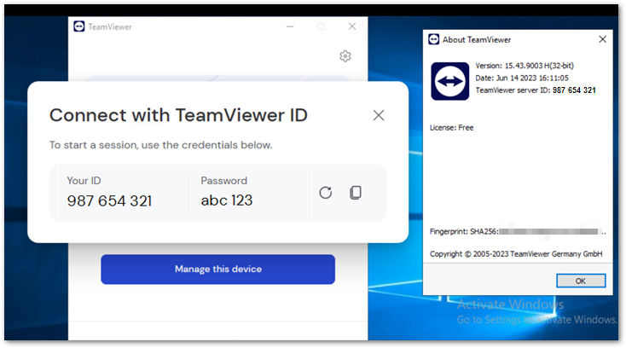Click the Version 15.43.9003 text

[525, 66]
